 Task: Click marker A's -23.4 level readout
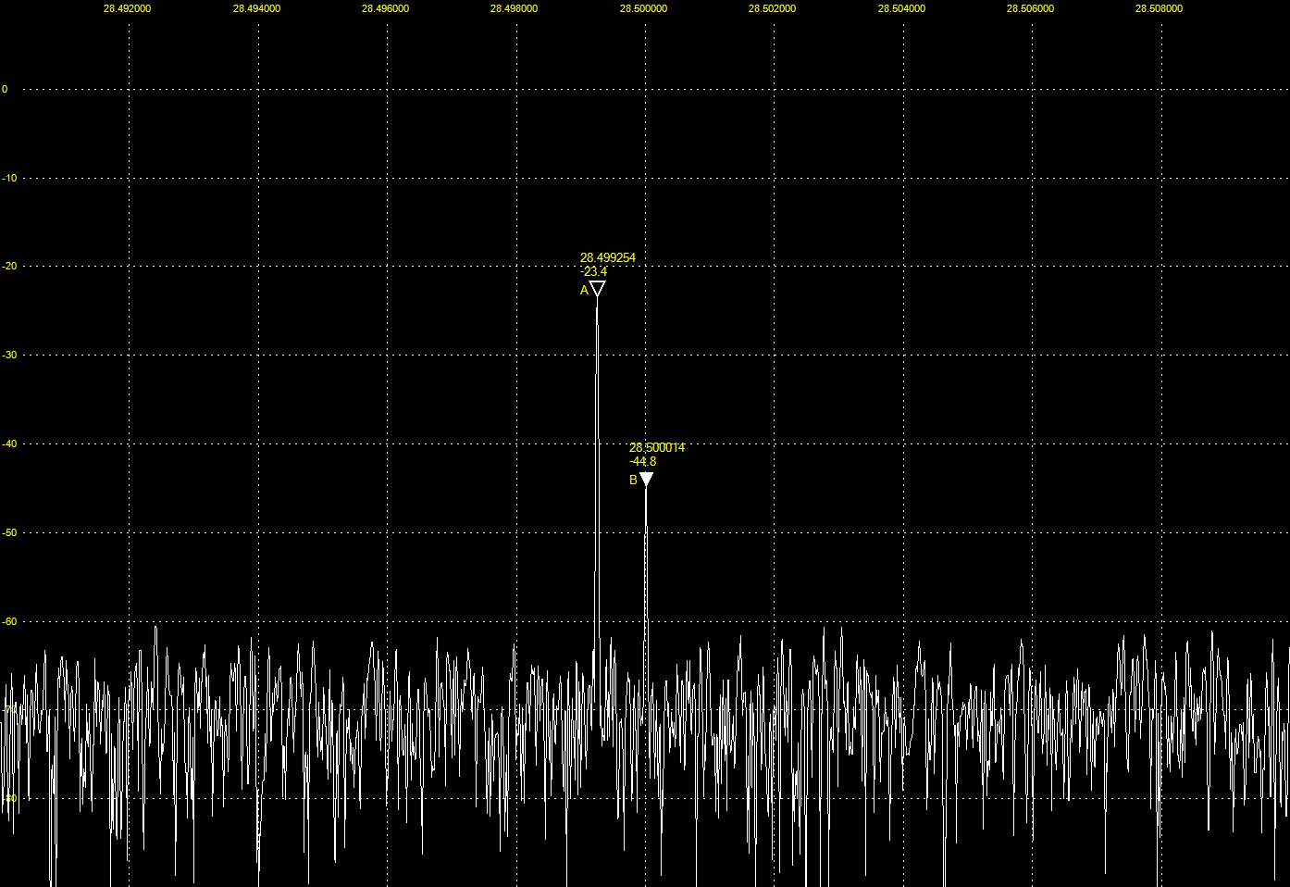tap(594, 271)
